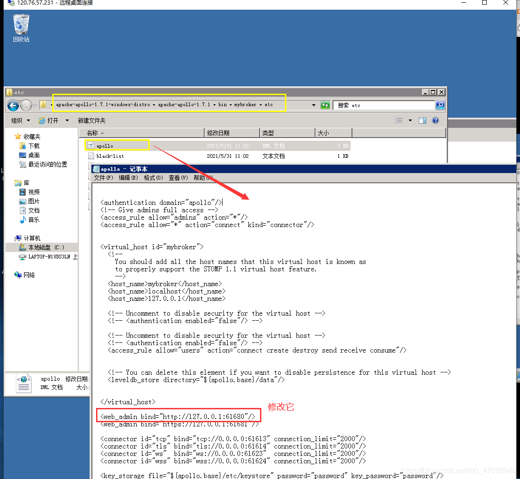520x479 pixels.
Task: Open 桌面 desktop in sidebar
Action: [30, 155]
